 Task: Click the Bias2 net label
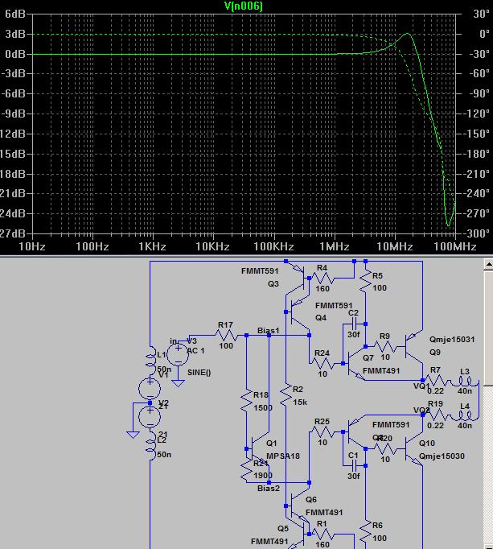(269, 488)
